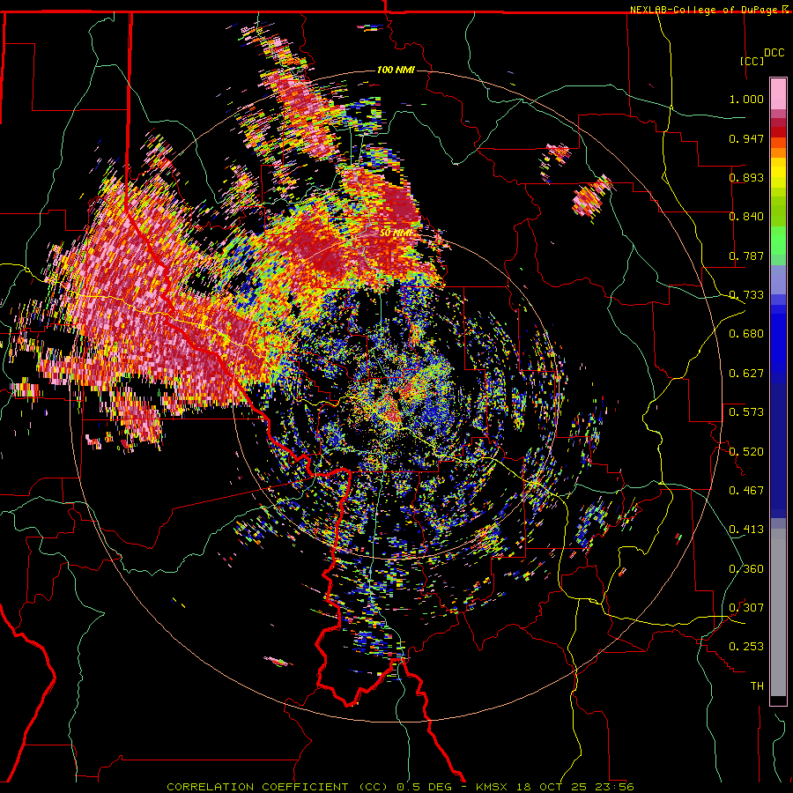Viewport: 793px width, 793px height.
Task: Click the 0.680 scale value
Action: click(746, 334)
